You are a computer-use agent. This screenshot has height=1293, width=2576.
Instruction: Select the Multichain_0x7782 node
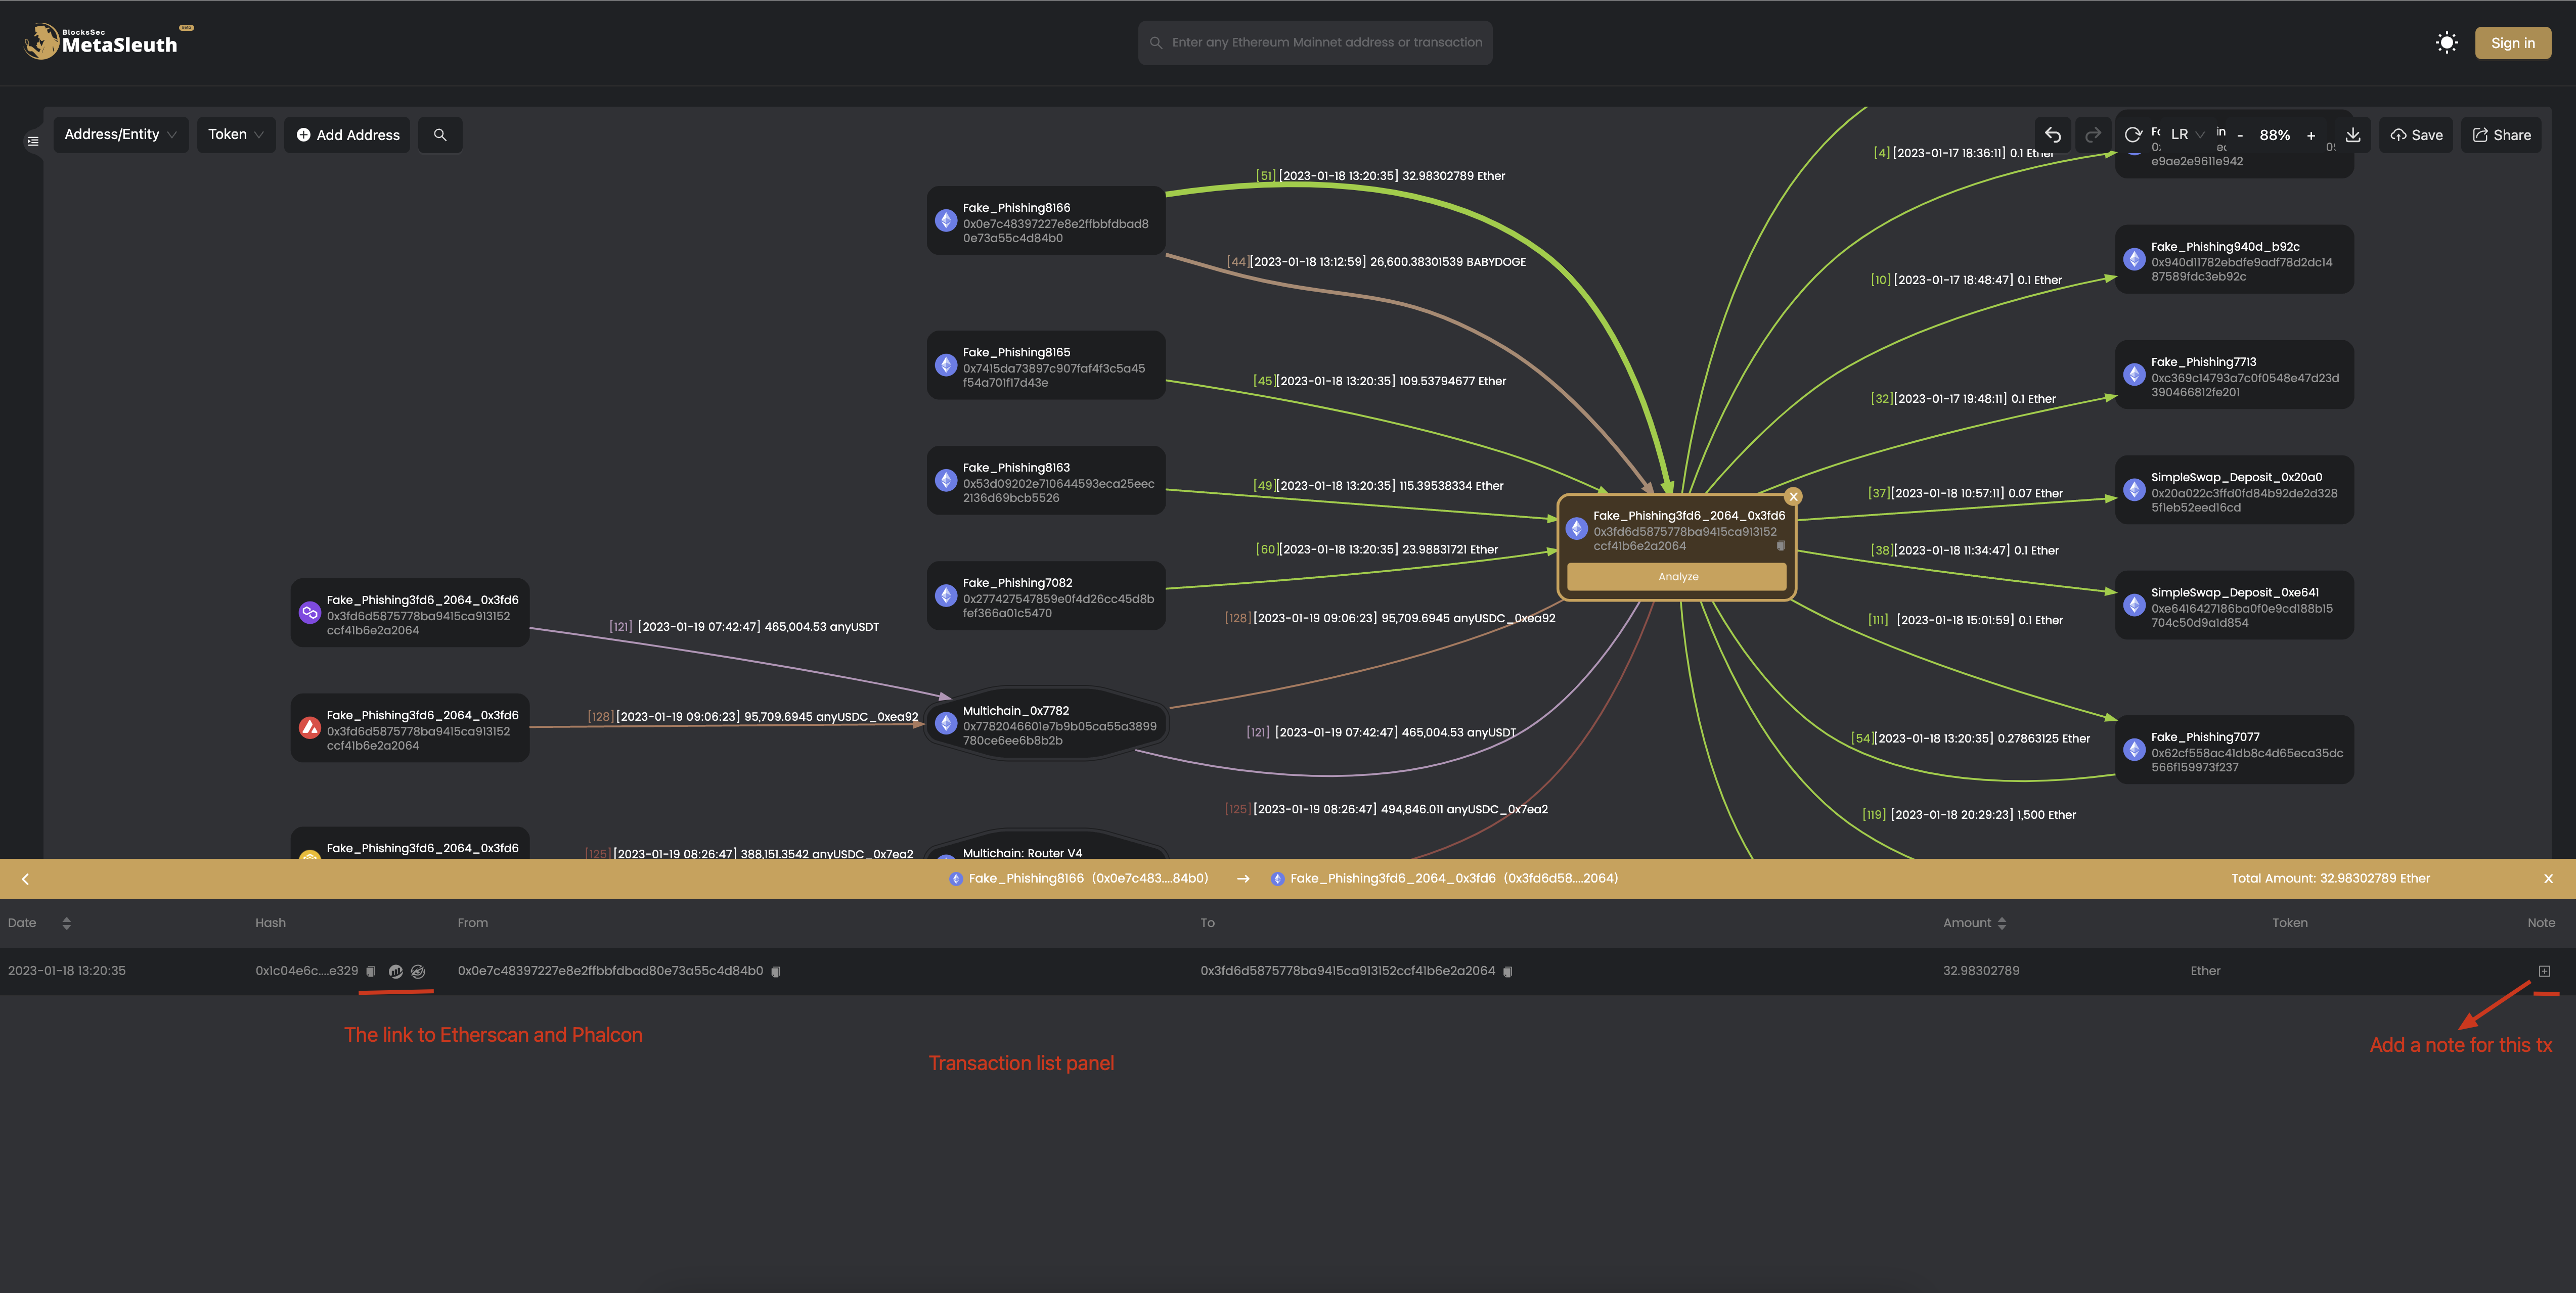pyautogui.click(x=1045, y=723)
